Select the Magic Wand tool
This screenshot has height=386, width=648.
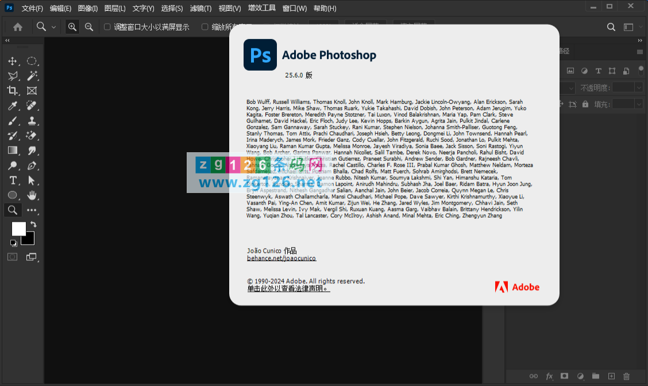click(x=32, y=76)
